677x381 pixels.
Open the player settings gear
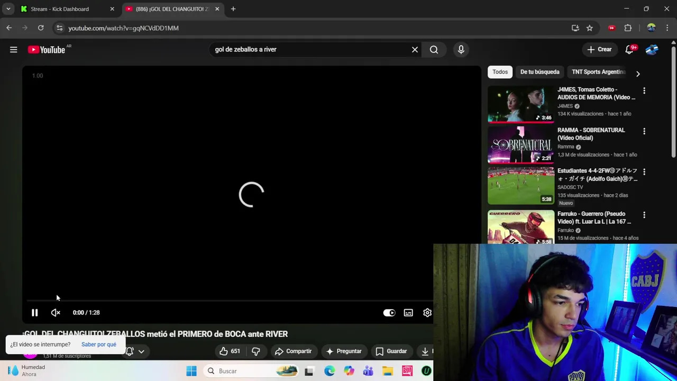(x=427, y=313)
